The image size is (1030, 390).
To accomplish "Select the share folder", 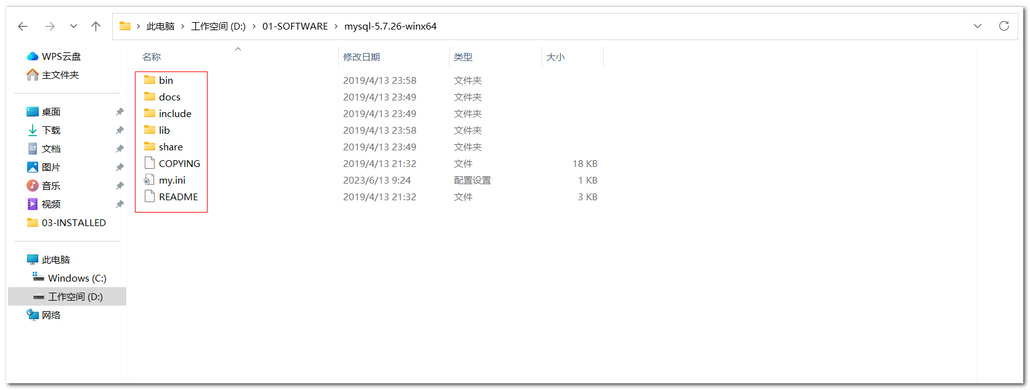I will click(x=171, y=147).
